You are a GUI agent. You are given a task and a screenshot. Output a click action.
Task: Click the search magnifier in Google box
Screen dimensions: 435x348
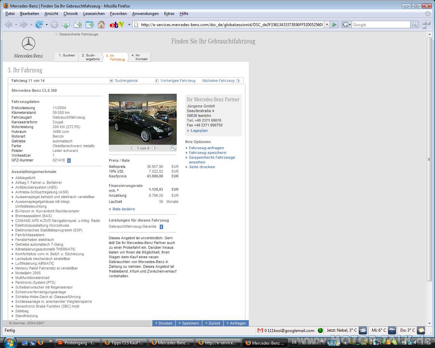point(415,24)
